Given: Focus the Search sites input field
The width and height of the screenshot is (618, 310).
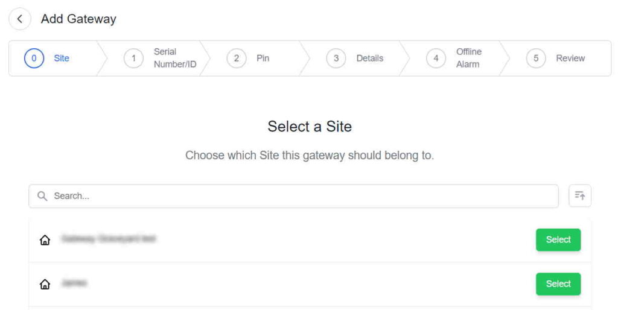Looking at the screenshot, I should pos(294,196).
